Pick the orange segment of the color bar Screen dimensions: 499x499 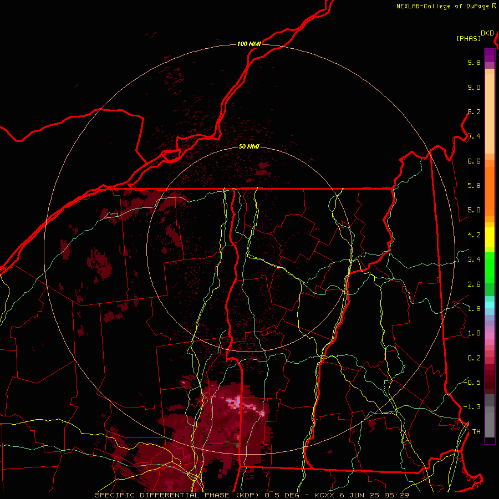pyautogui.click(x=490, y=192)
